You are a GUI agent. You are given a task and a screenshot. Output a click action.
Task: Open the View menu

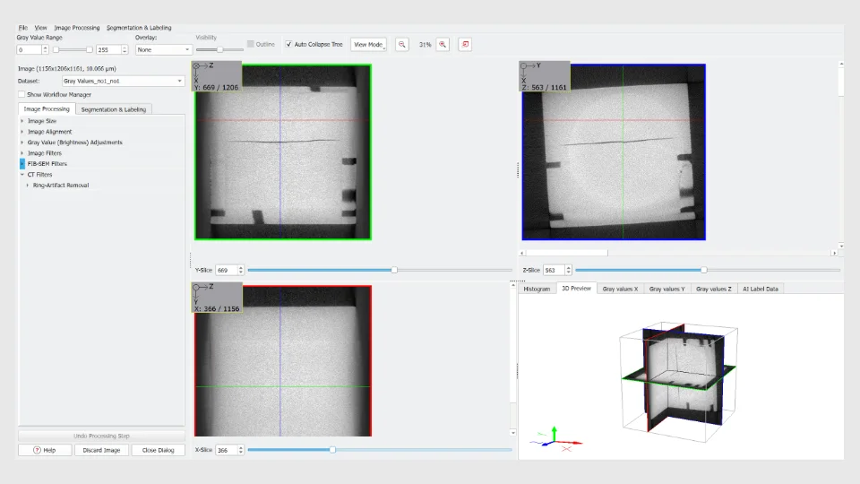(40, 28)
